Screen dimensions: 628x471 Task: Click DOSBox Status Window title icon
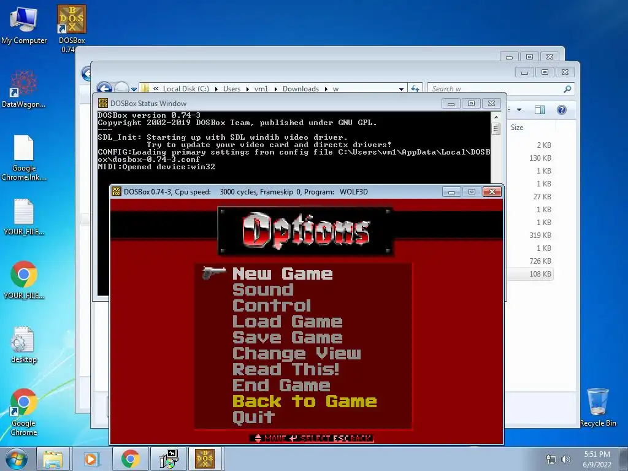(103, 103)
